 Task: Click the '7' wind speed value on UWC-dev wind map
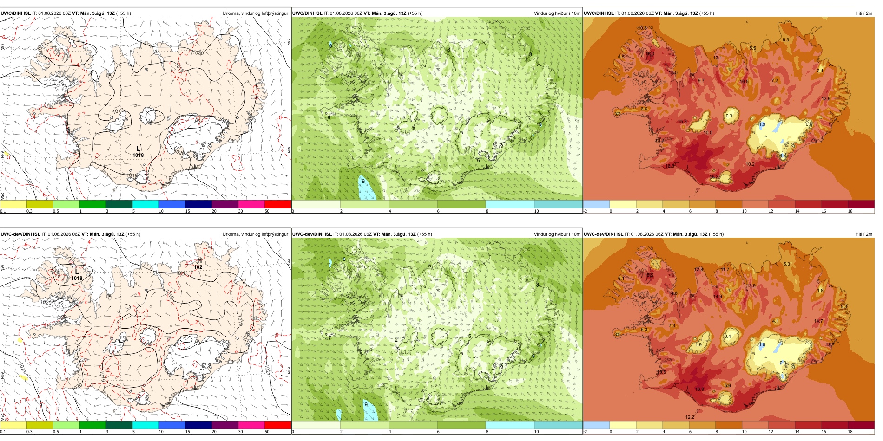coord(329,338)
